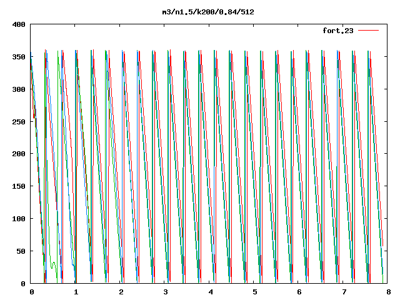Screen dimensions: 400x300
Task: Click x-axis label 5
Action: [255, 292]
